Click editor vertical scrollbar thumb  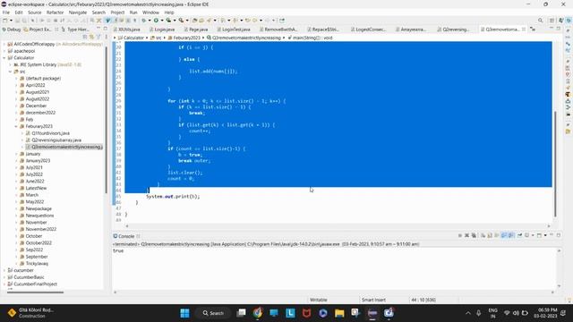pos(555,164)
